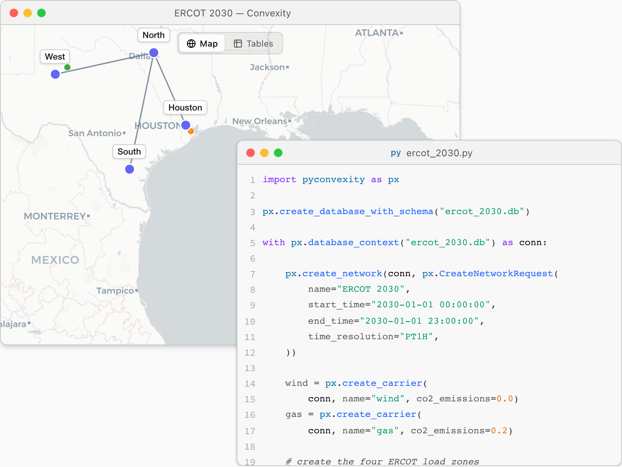Click the table grid icon beside Tables
The height and width of the screenshot is (467, 622).
pyautogui.click(x=238, y=44)
